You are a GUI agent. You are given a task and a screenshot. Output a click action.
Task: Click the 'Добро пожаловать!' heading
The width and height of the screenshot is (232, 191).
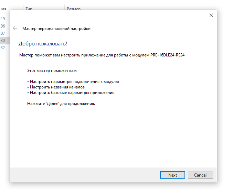click(x=43, y=44)
